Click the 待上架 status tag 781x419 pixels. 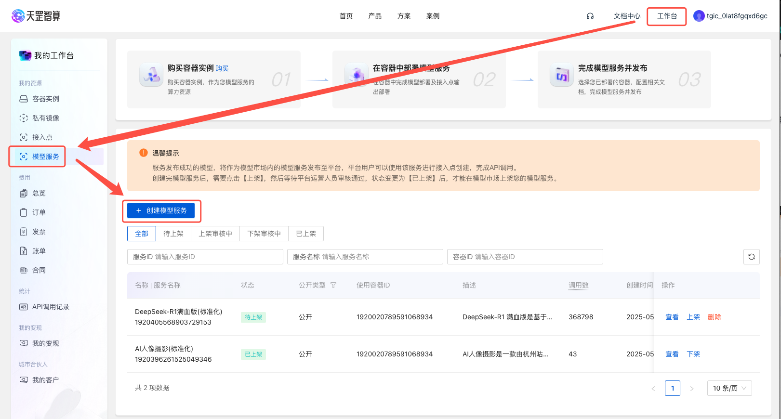[x=253, y=317]
